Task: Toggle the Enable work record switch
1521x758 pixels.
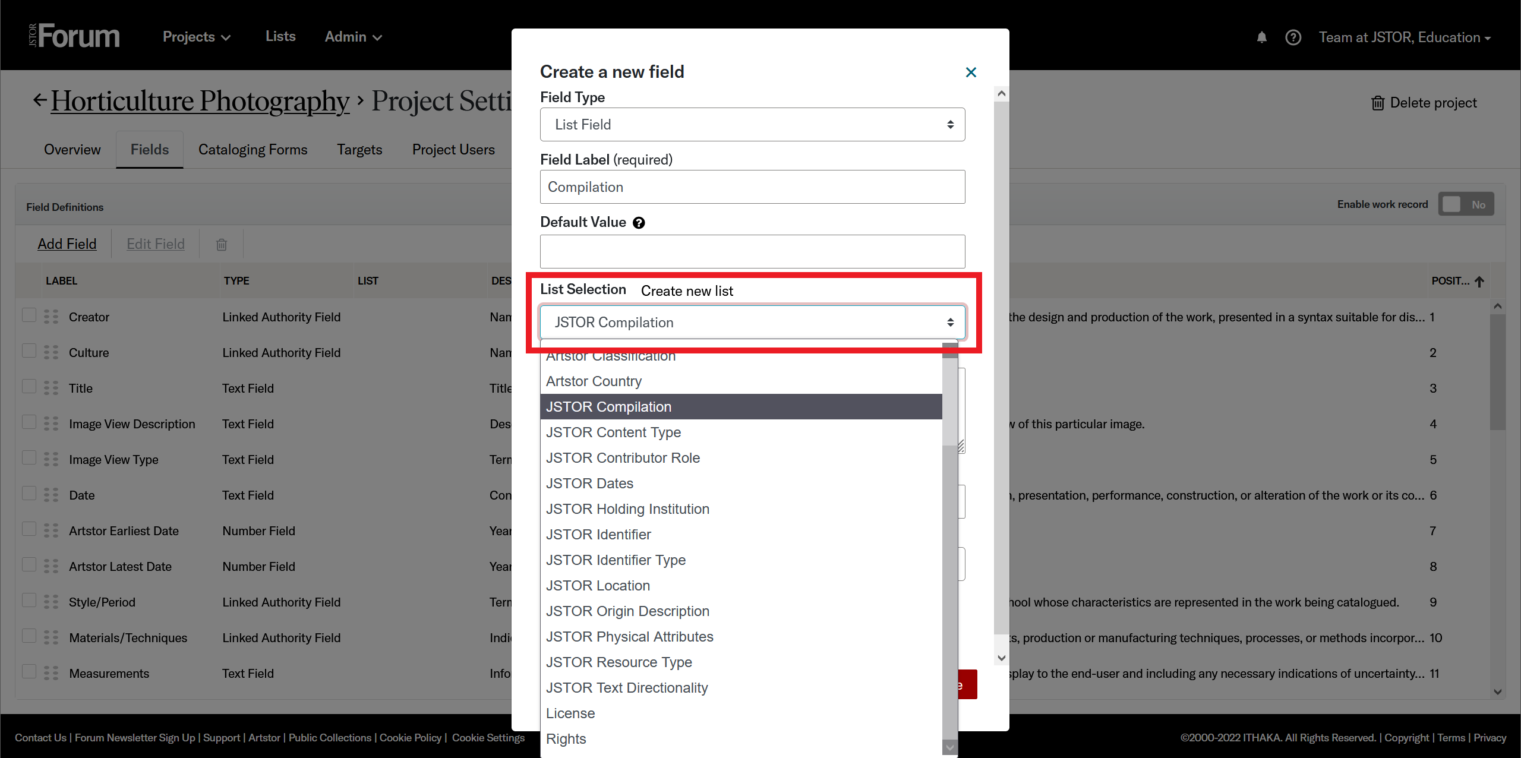Action: point(1466,204)
